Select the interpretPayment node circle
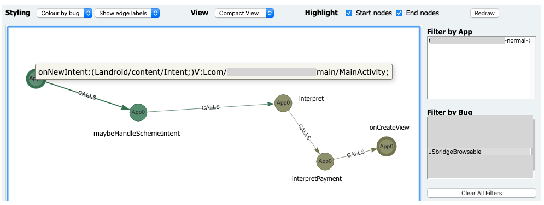Image resolution: width=544 pixels, height=205 pixels. (x=325, y=161)
